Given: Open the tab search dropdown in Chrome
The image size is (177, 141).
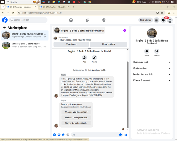Looking at the screenshot, I should (x=2, y=7).
